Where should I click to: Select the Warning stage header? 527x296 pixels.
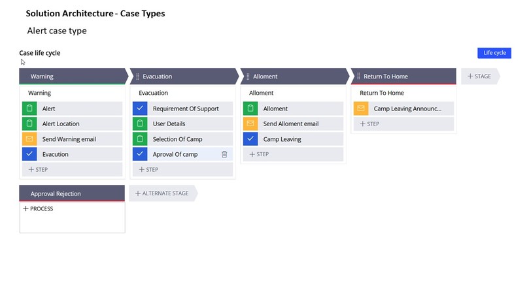pyautogui.click(x=71, y=76)
